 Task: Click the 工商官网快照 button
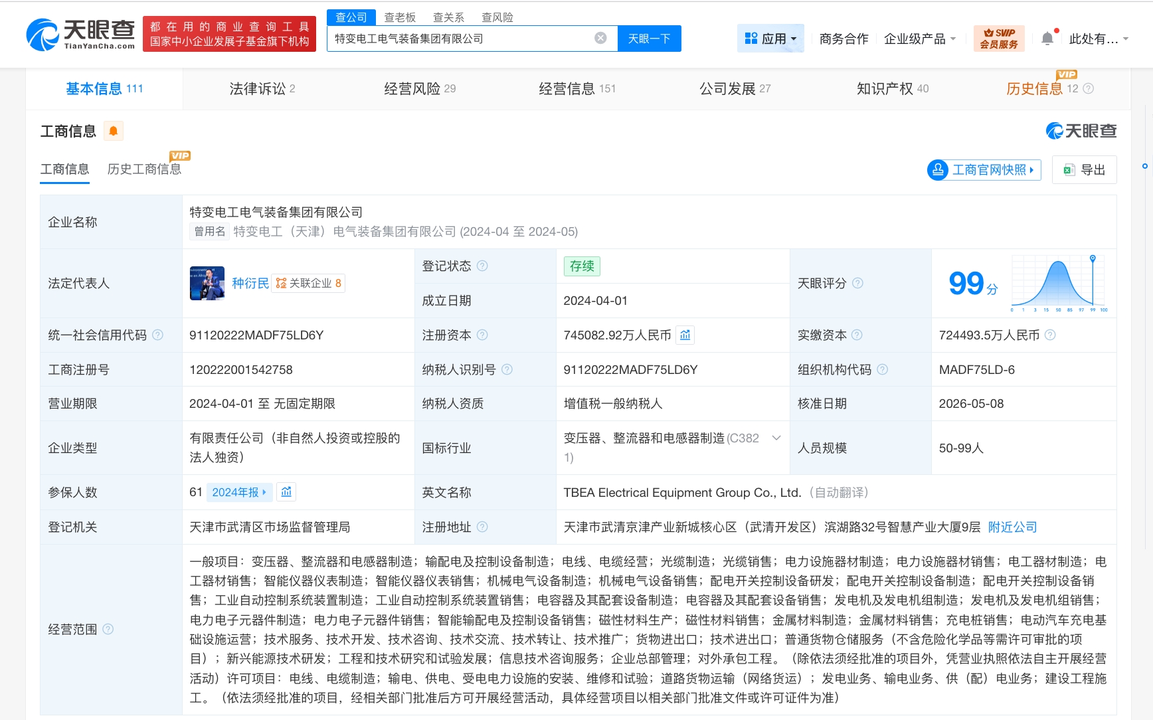tap(984, 169)
